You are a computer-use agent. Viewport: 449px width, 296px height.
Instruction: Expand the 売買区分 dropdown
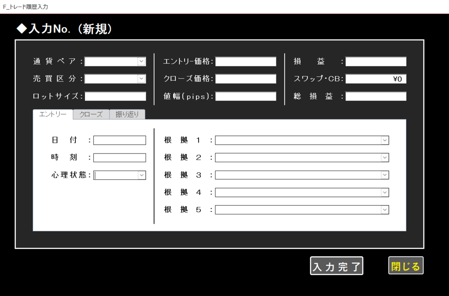point(141,79)
